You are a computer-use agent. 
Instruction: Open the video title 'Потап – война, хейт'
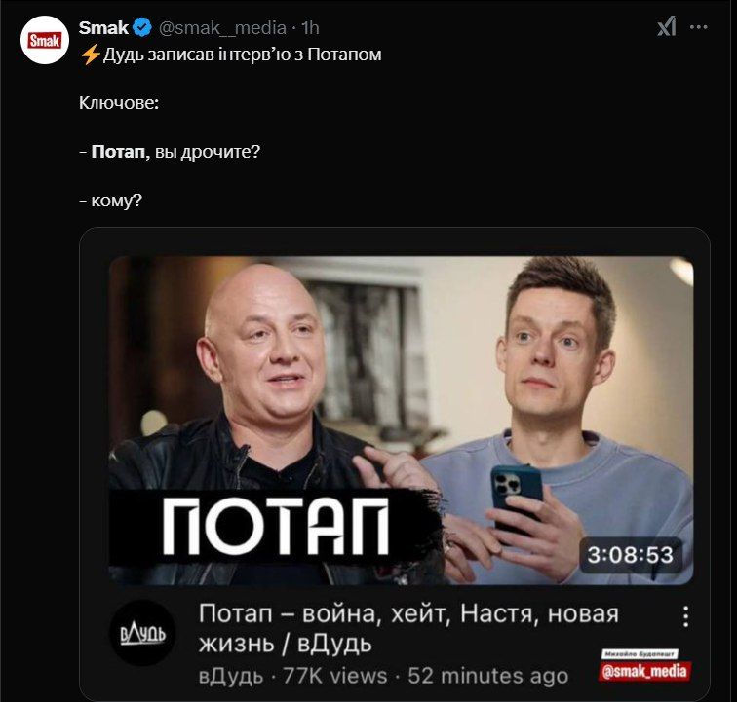(x=408, y=628)
